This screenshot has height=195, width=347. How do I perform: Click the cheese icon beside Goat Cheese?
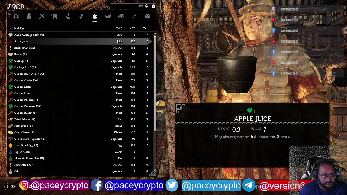pos(11,132)
